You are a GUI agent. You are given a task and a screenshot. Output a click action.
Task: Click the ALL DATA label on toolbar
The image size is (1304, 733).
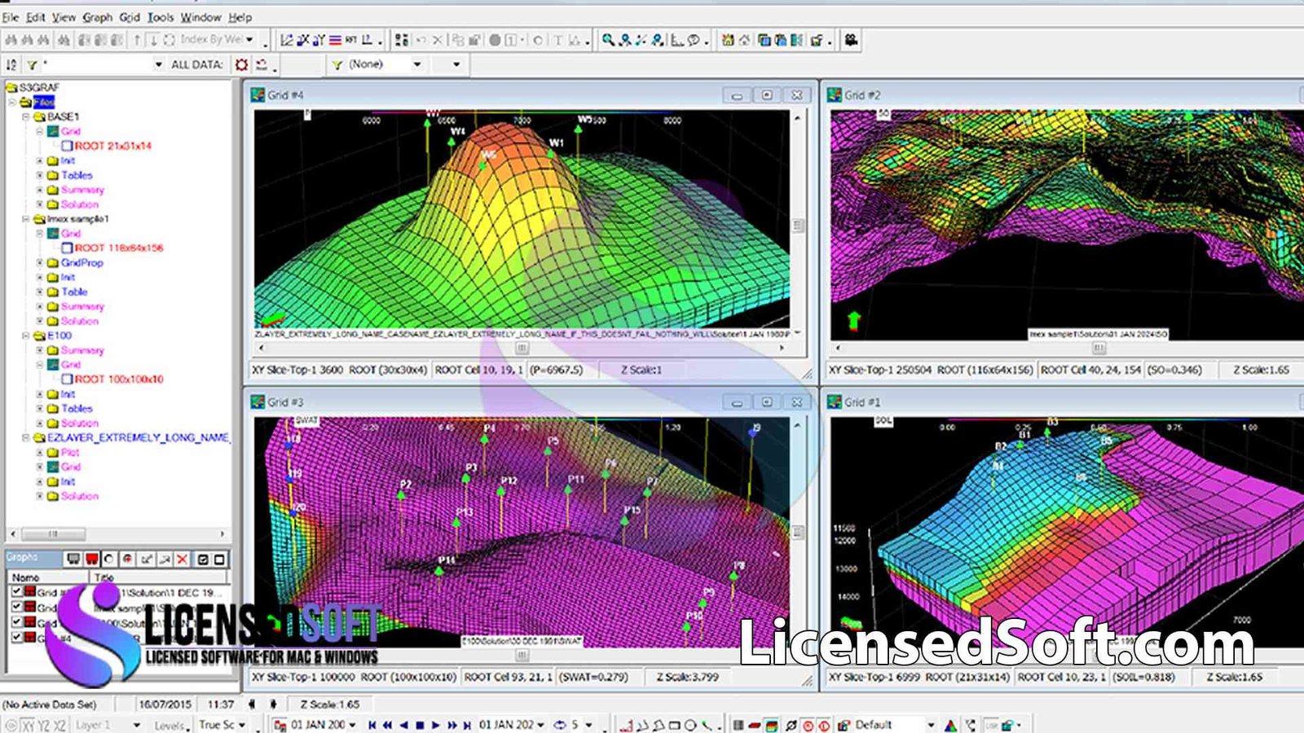[197, 64]
